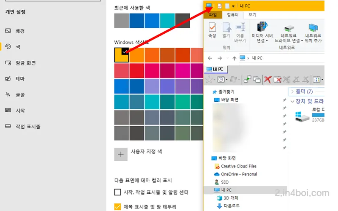
Task: Click the 속성 ribbon button
Action: [212, 30]
